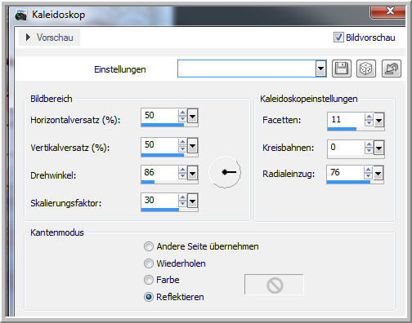Screen dimensions: 412x323
Task: Decrease Horizontalversatz with the down spinner
Action: click(182, 120)
